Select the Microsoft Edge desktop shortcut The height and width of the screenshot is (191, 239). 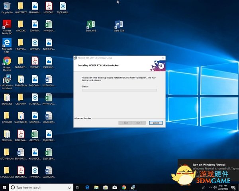point(7,46)
